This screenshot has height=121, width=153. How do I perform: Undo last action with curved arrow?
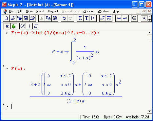[64, 18]
